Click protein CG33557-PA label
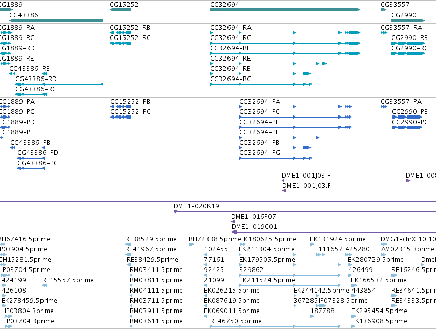Image resolution: width=436 pixels, height=329 pixels. [401, 102]
